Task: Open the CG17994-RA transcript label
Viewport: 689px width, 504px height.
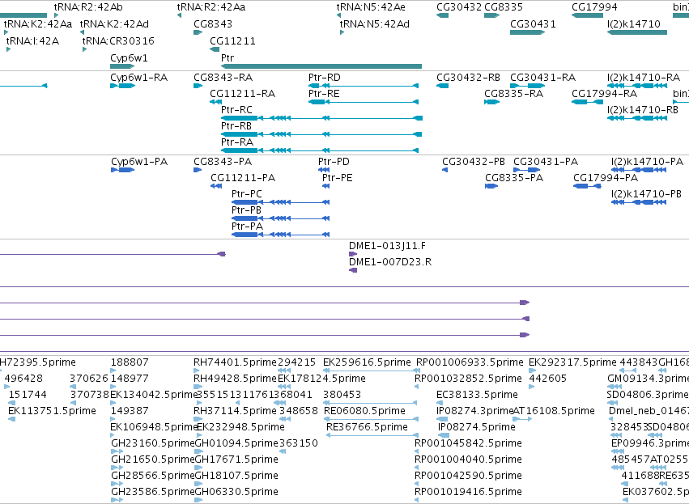Action: [x=604, y=94]
